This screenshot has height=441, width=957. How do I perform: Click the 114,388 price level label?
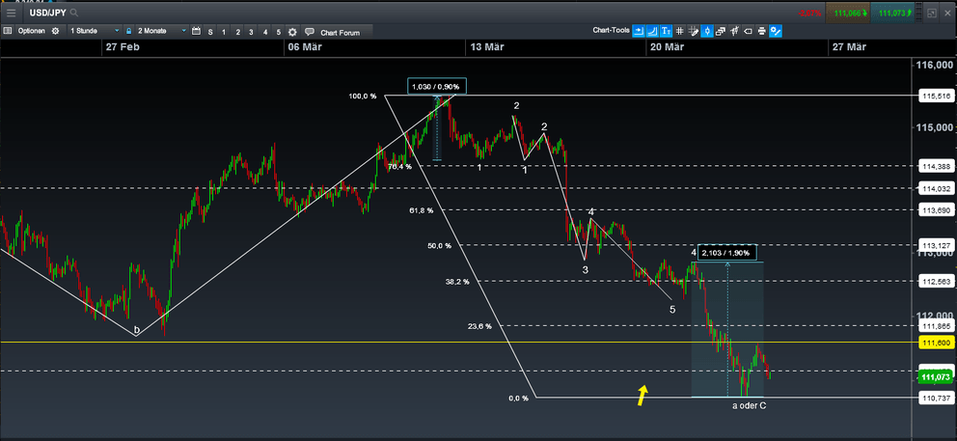[936, 166]
